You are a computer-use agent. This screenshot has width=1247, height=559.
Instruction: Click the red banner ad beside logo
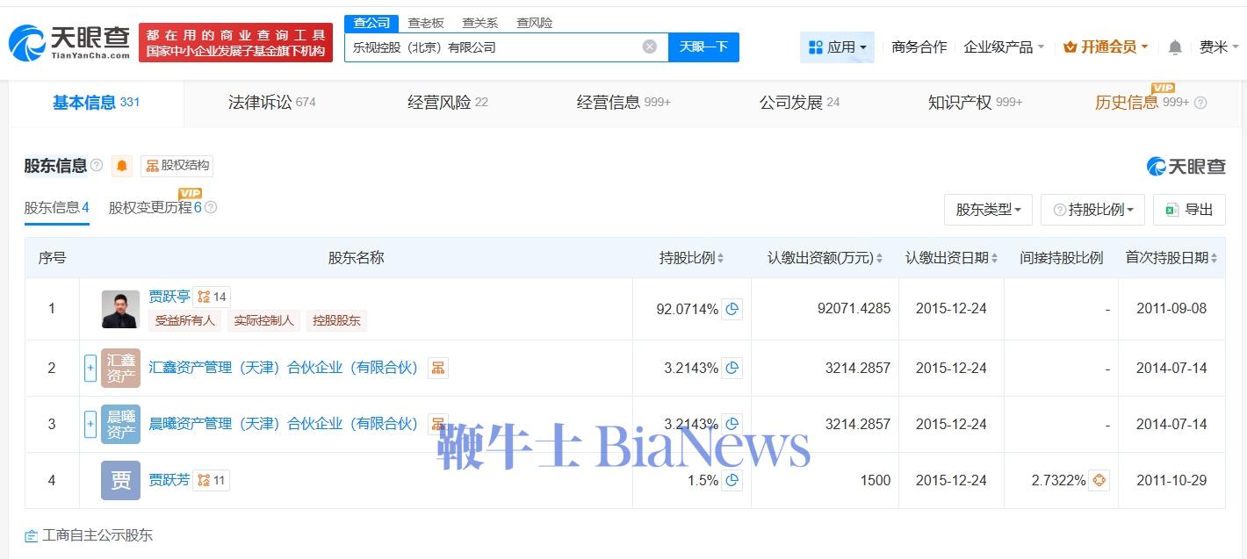(x=236, y=42)
